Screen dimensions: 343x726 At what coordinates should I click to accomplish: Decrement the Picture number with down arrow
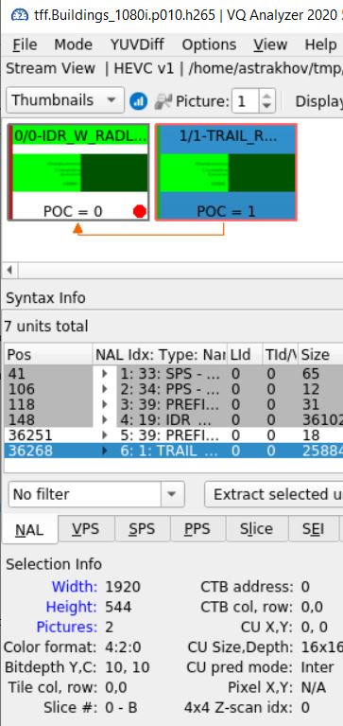point(266,106)
